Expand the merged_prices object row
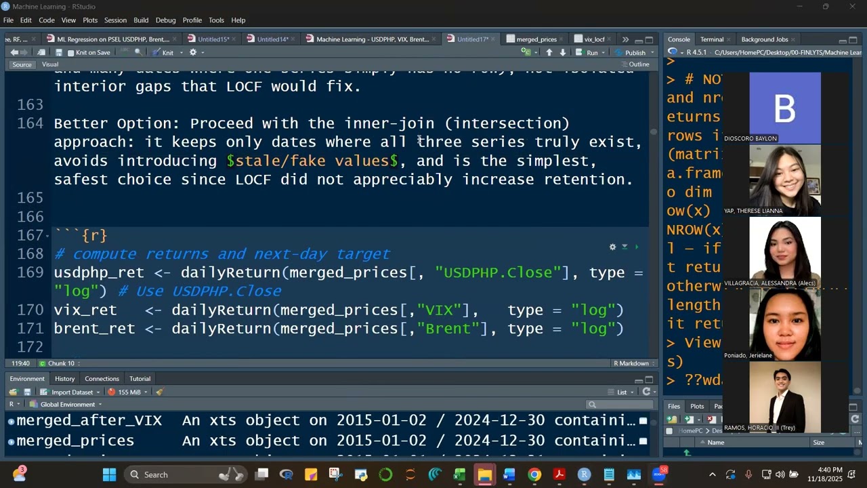 11,441
